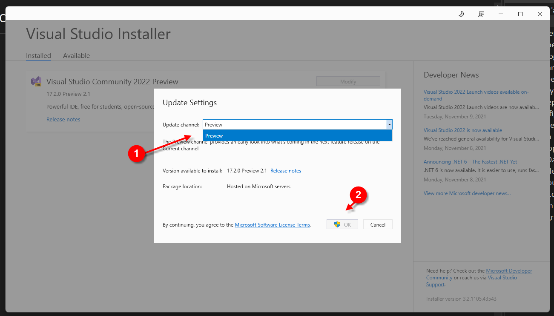Open Microsoft Developer Community link
The height and width of the screenshot is (316, 554).
[x=479, y=274]
